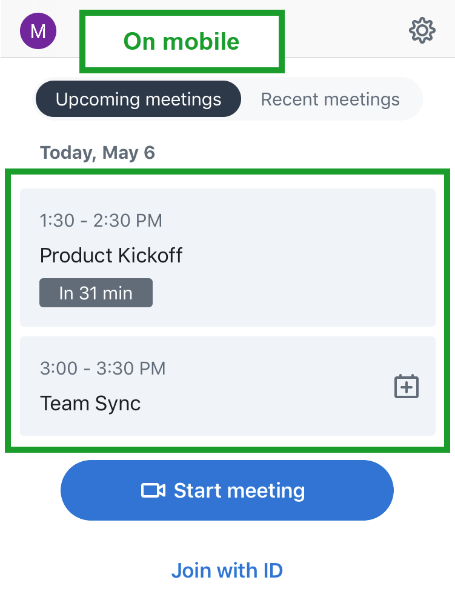
Task: Switch to Upcoming meetings tab
Action: [138, 99]
